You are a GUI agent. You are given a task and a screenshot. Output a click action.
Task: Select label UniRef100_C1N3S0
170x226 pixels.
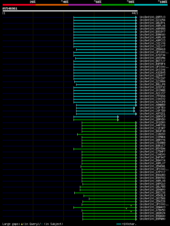coord(152,134)
